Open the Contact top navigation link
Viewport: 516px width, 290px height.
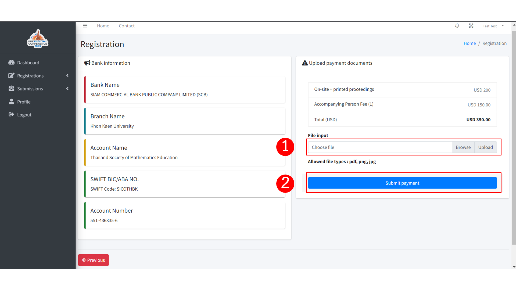click(127, 26)
